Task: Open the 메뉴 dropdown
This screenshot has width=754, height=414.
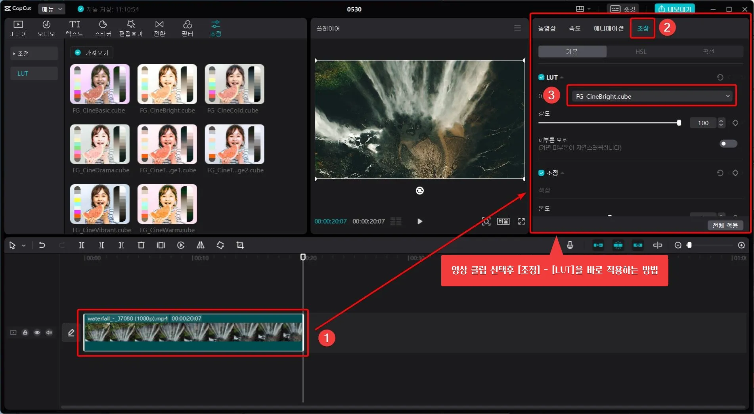Action: click(52, 9)
